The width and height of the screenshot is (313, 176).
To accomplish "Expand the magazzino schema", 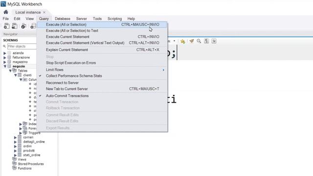I will coord(5,62).
